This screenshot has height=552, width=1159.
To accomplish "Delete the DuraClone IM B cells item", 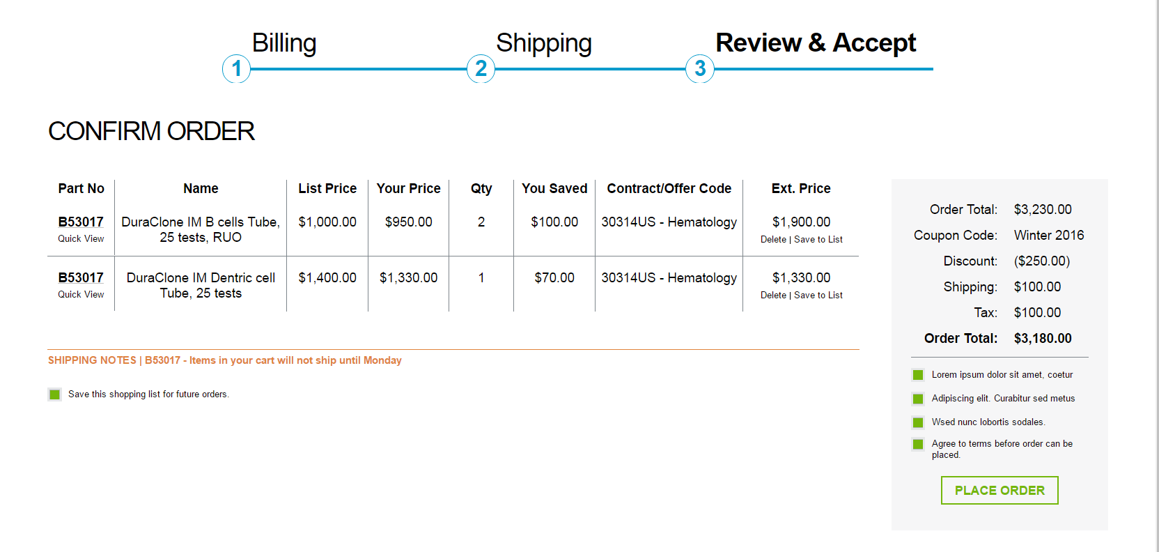I will [773, 239].
